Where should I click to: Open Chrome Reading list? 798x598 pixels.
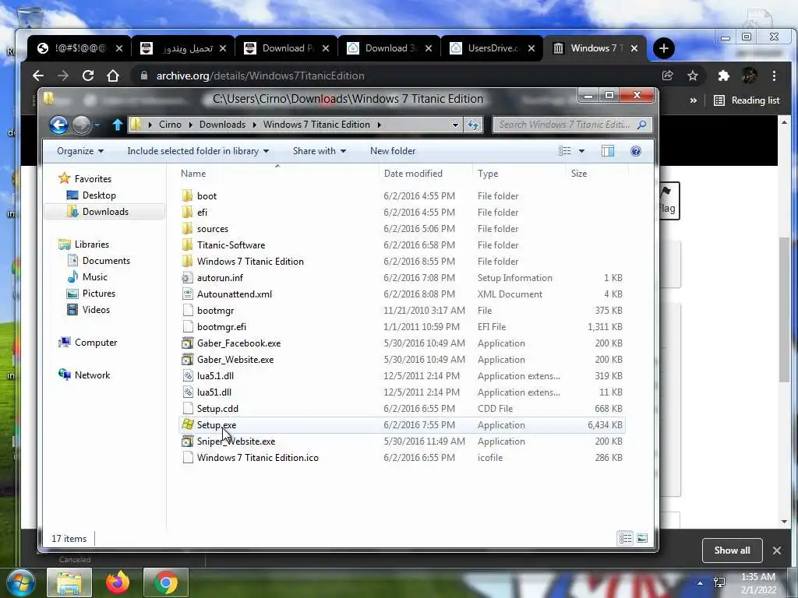pos(747,100)
